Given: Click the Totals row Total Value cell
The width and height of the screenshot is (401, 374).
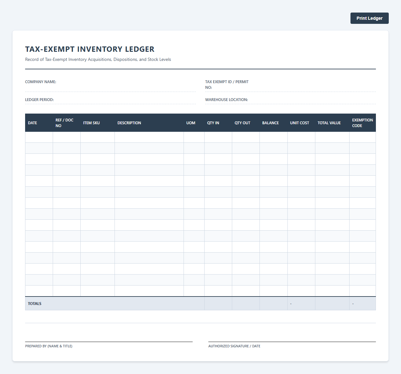Looking at the screenshot, I should pos(332,303).
